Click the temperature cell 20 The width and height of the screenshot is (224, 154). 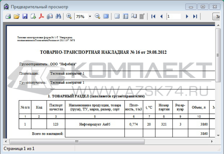click(149, 124)
